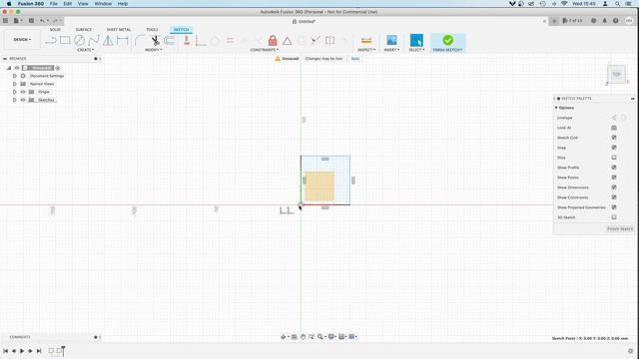
Task: Apply the Equal constraint
Action: click(231, 40)
